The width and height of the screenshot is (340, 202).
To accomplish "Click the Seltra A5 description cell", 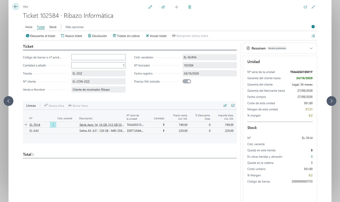I will tap(101, 131).
